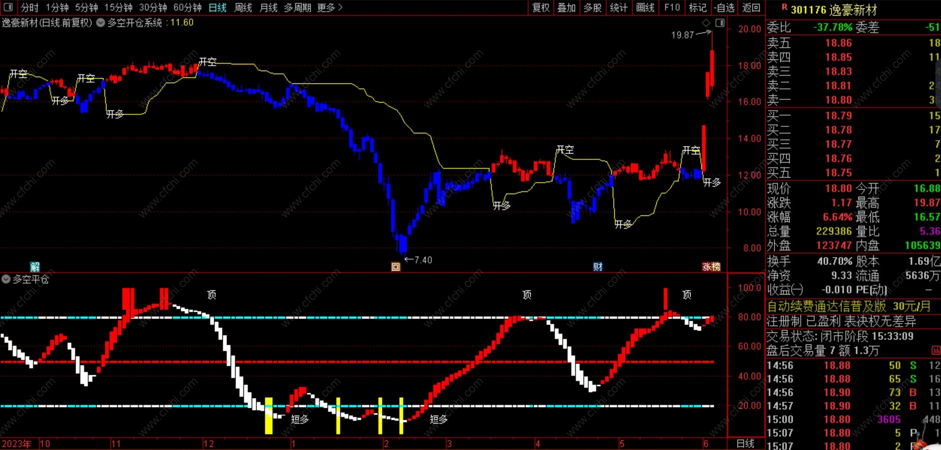The image size is (941, 450).
Task: Click the 买五 bid price 18.75
Action: tap(838, 172)
